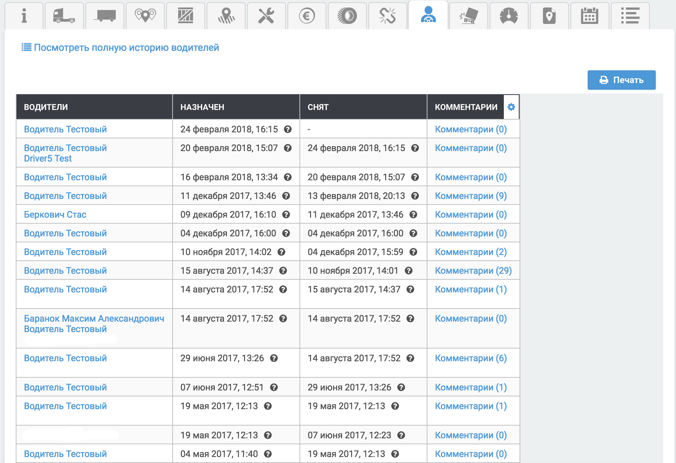Click the table settings gear icon
This screenshot has width=676, height=463.
(511, 107)
